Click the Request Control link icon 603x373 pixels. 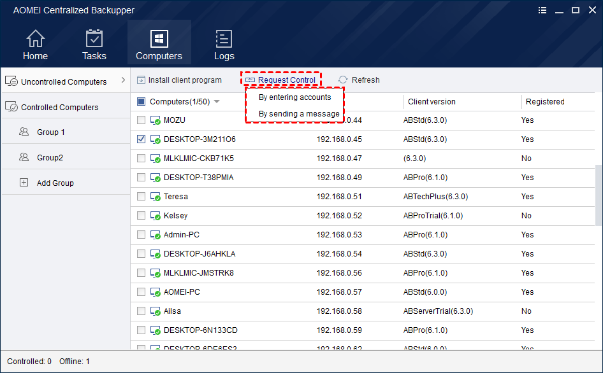pyautogui.click(x=250, y=80)
